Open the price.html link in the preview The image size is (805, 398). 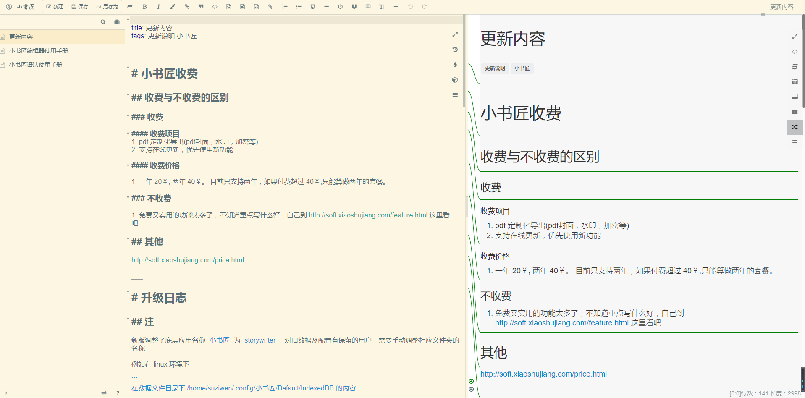[543, 374]
